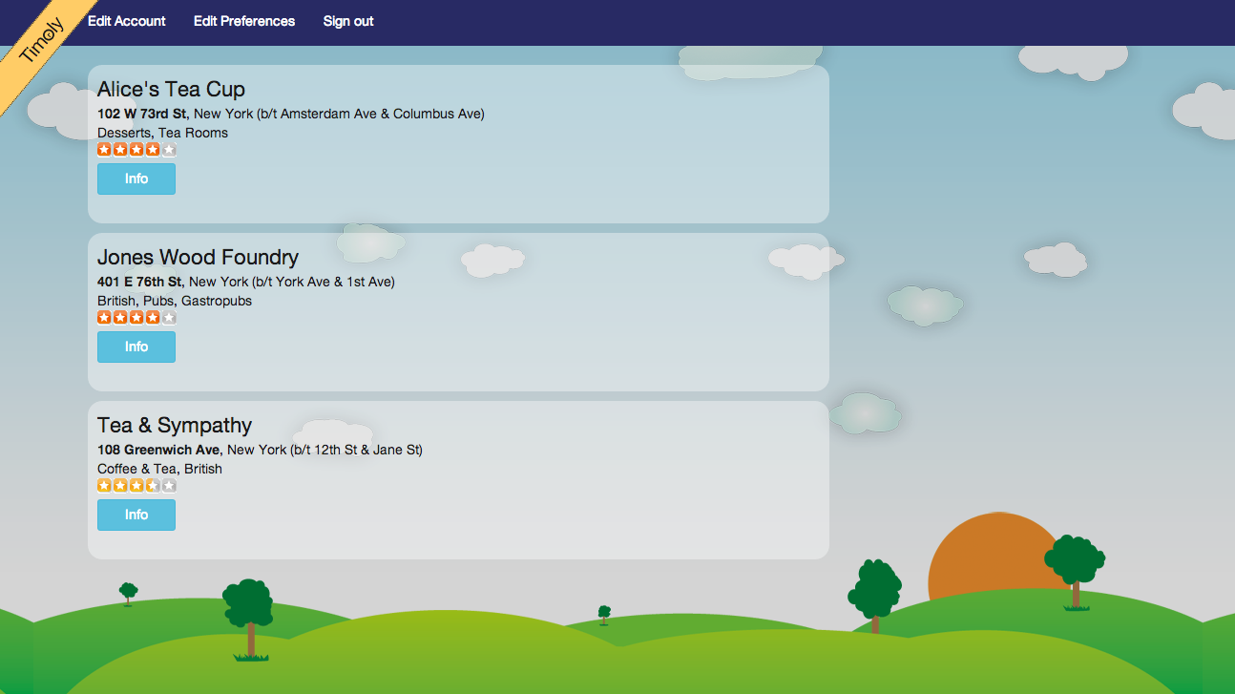The height and width of the screenshot is (694, 1235).
Task: Click the Coffee & Tea, British category text
Action: pos(159,469)
